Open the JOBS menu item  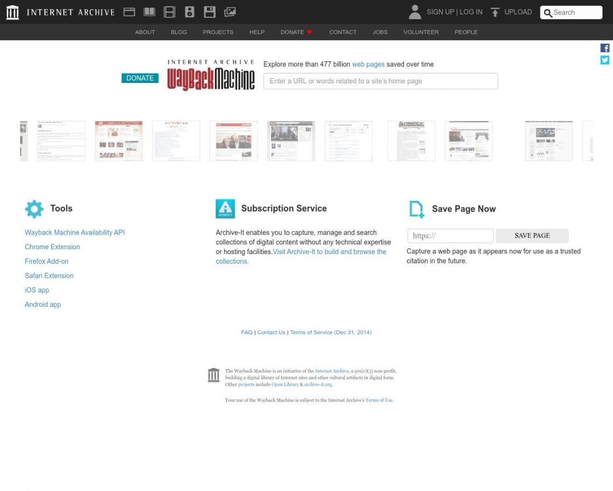coord(380,32)
